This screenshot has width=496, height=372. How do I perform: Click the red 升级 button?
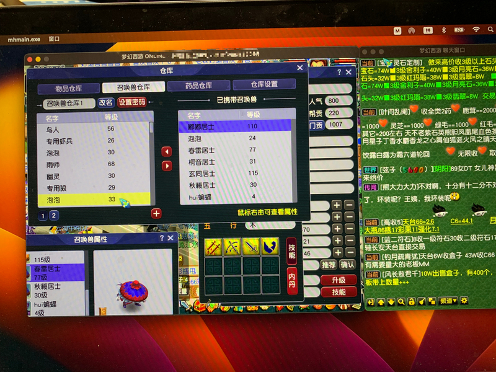[x=339, y=280]
